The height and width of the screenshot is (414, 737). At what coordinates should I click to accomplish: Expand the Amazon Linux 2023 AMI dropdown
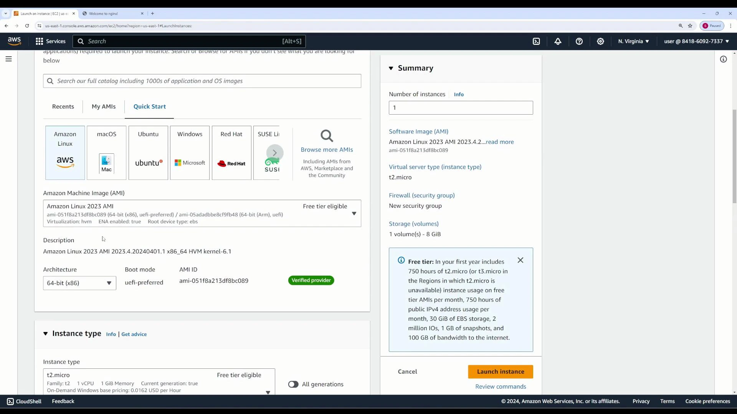point(354,214)
